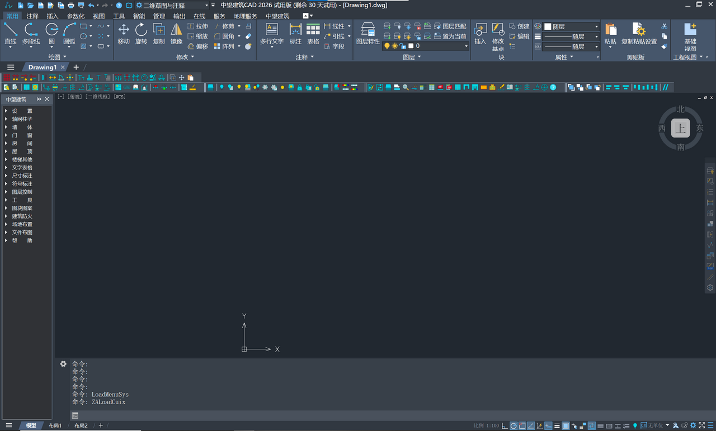
Task: Toggle the layer lightbulb on/off icon
Action: pos(387,46)
